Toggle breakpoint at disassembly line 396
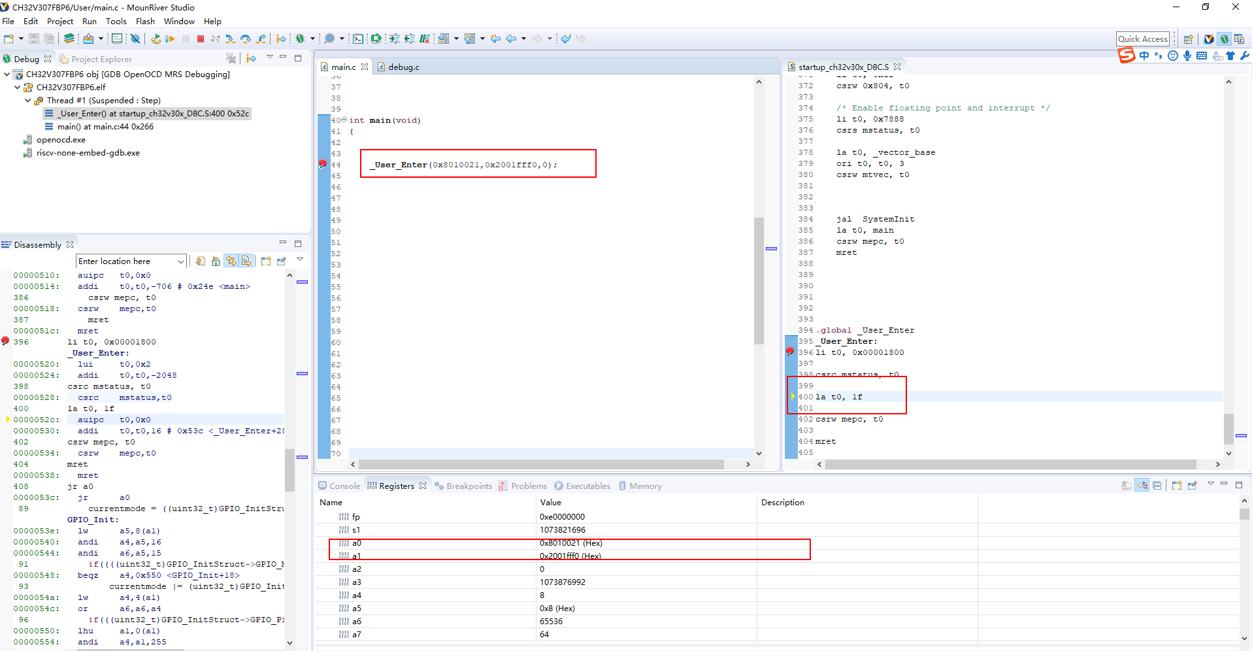 coord(5,341)
